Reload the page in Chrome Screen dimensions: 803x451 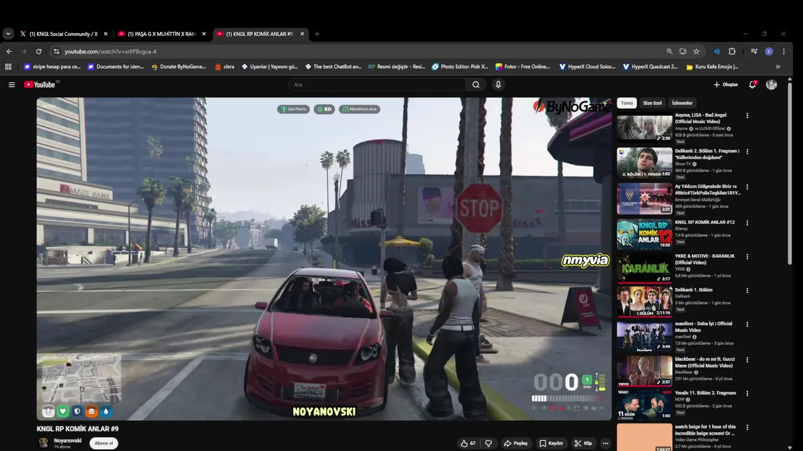[x=39, y=51]
